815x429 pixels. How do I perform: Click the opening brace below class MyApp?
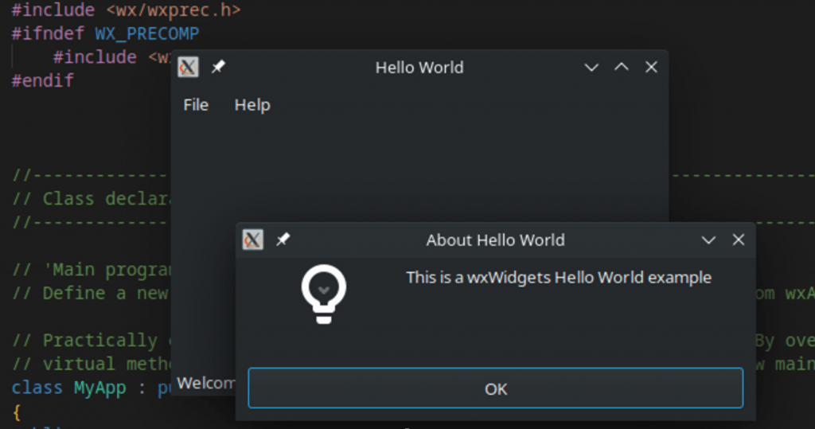pyautogui.click(x=17, y=412)
